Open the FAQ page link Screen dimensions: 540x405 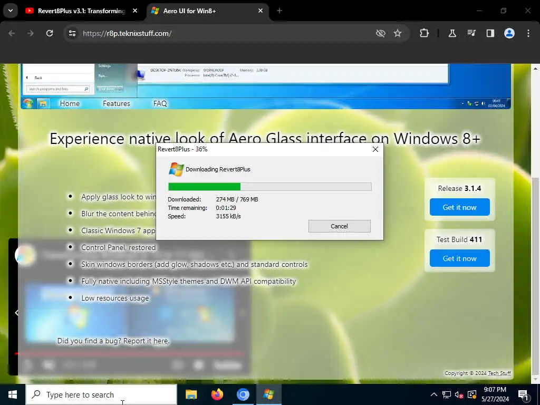pyautogui.click(x=160, y=103)
